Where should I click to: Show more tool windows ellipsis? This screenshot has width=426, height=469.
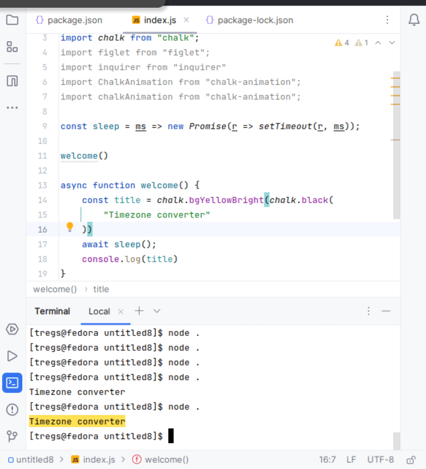pos(12,108)
